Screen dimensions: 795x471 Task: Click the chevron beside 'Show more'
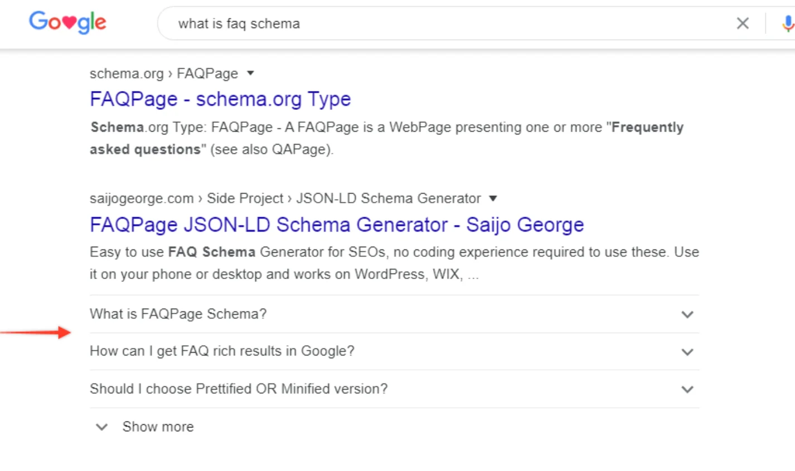pos(101,427)
